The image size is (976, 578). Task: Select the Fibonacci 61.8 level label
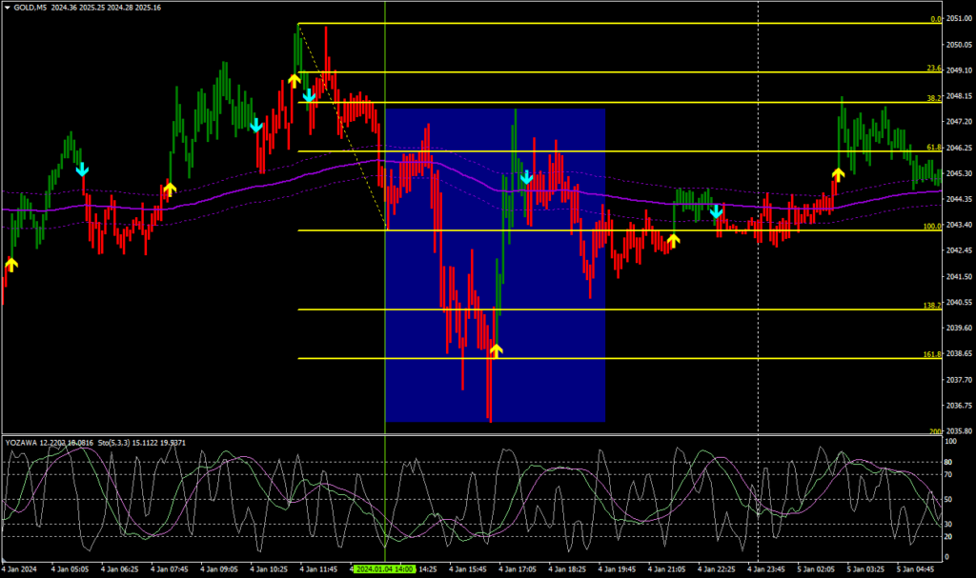pos(933,148)
